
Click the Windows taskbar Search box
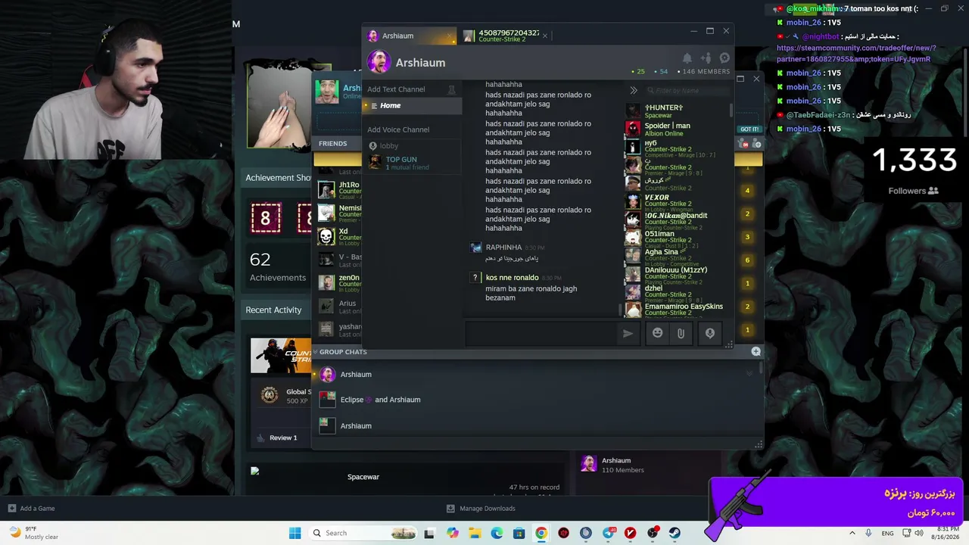[363, 533]
